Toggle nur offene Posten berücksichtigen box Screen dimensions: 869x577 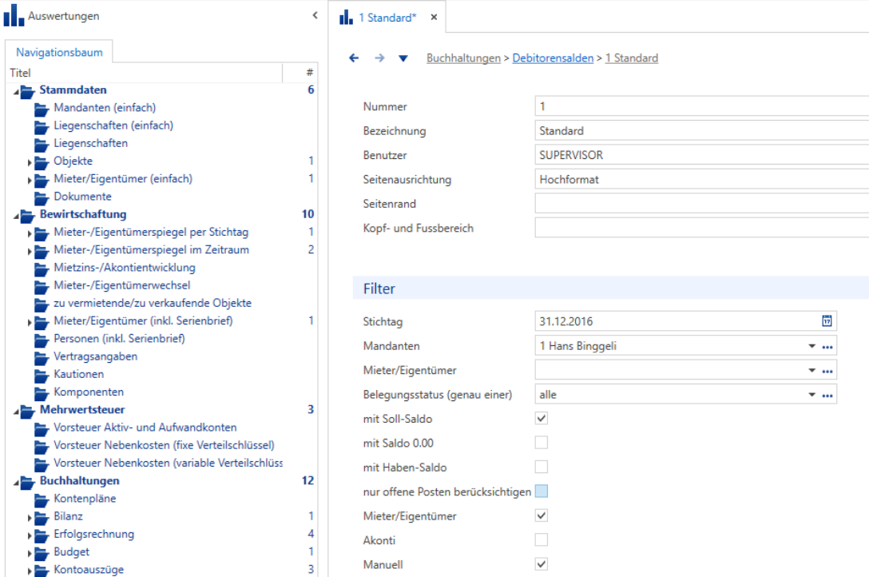tap(542, 491)
